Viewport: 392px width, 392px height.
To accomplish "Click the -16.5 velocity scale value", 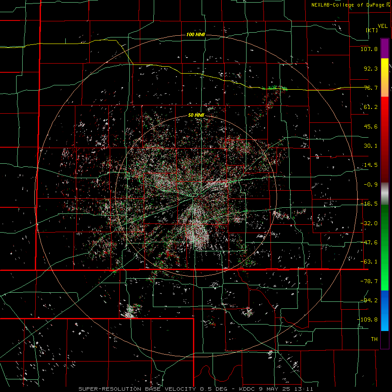I will 369,204.
